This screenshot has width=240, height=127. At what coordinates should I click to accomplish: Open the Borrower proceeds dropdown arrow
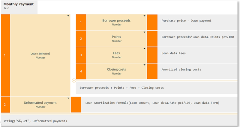pos(145,16)
